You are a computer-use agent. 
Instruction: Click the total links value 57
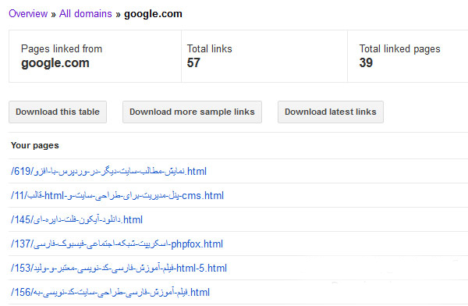[193, 62]
